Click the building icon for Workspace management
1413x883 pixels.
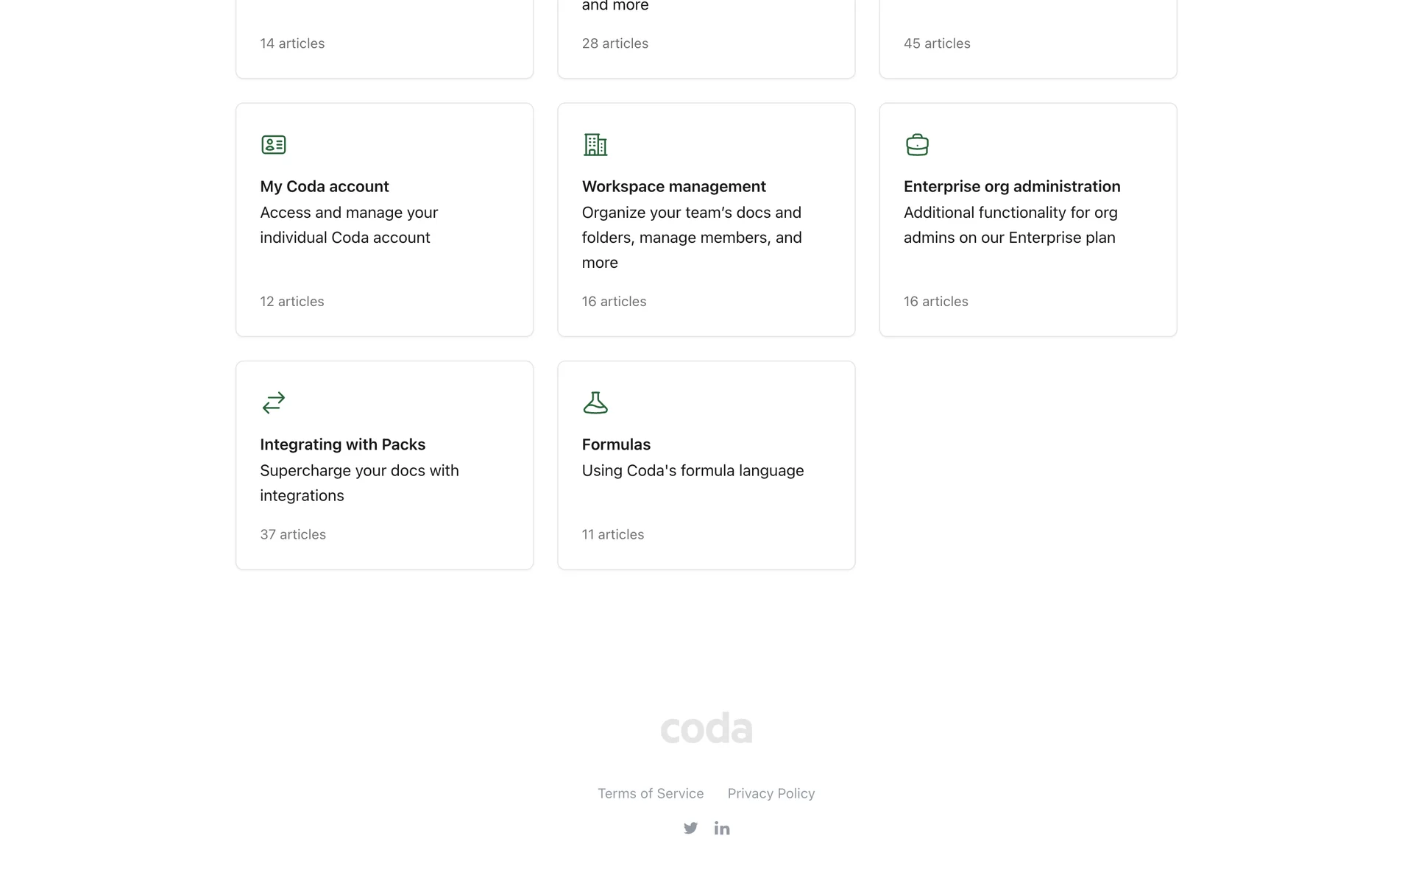[x=595, y=145]
